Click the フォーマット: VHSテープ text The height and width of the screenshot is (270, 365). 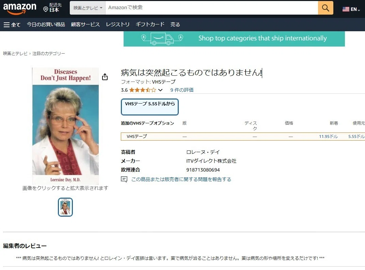click(x=148, y=82)
